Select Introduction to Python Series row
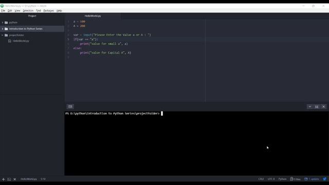329x185 pixels. (32, 29)
